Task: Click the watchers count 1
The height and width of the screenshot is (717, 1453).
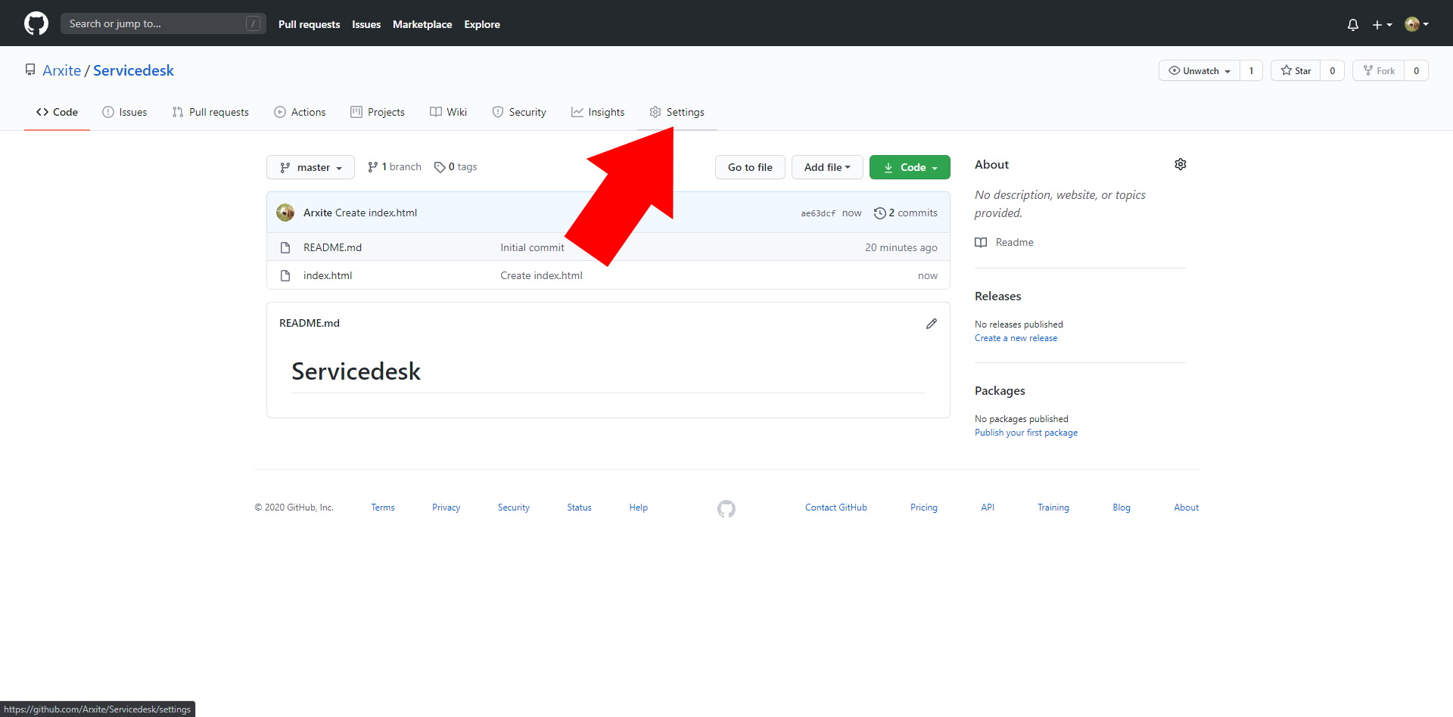Action: [1251, 70]
